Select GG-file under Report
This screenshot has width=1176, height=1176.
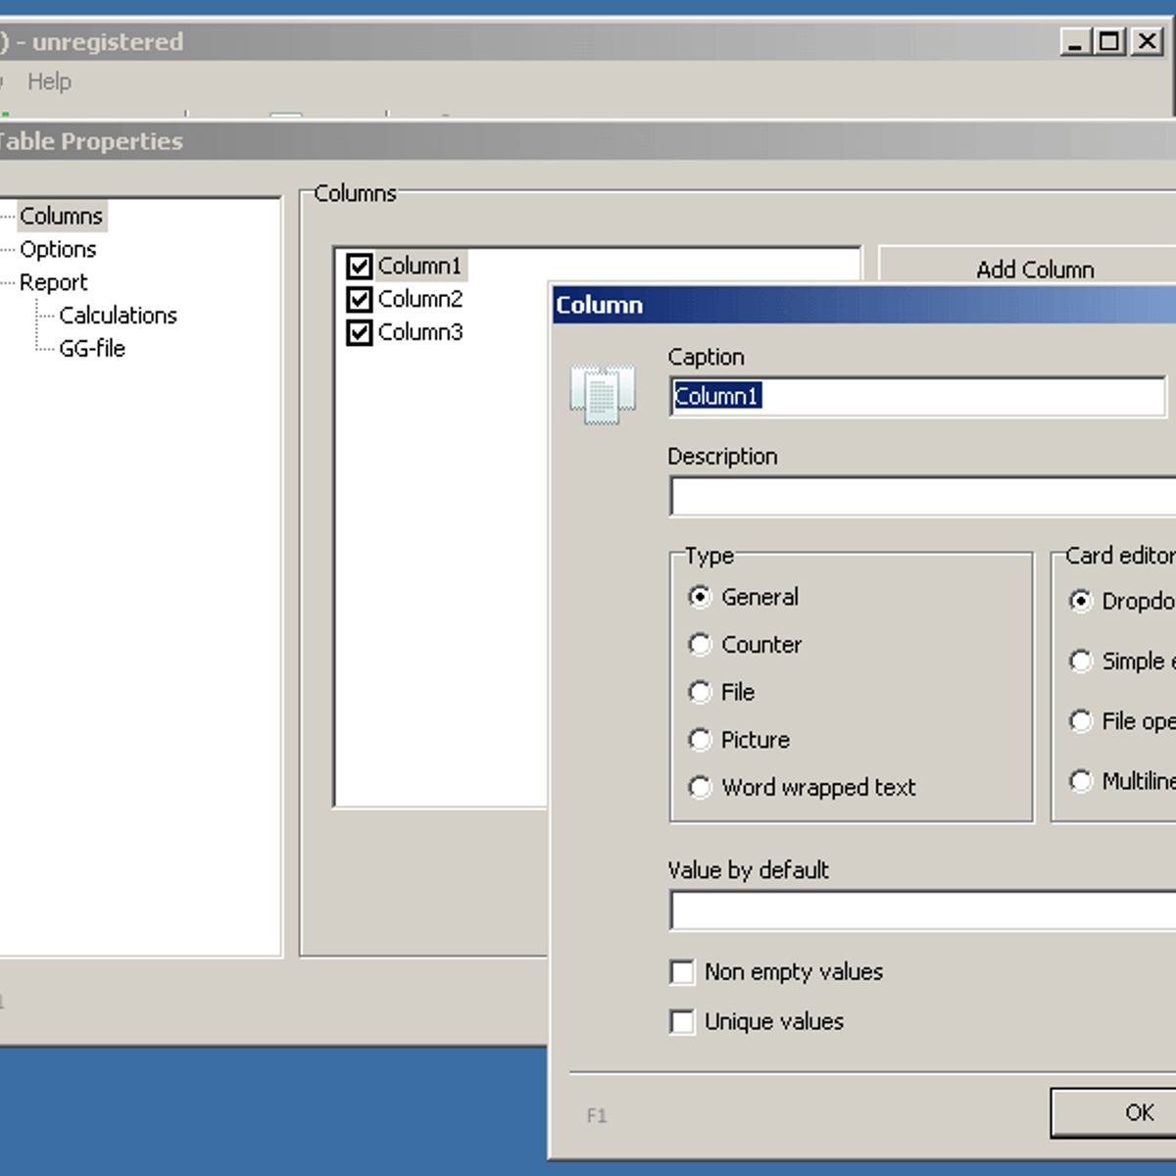92,349
